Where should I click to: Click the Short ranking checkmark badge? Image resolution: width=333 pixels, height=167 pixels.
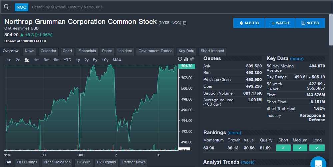[x=283, y=148]
